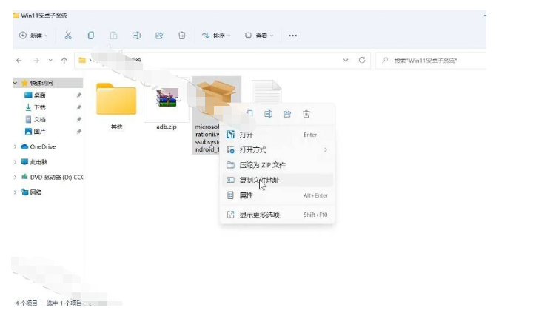Go up one folder level
This screenshot has width=533, height=310.
[64, 61]
